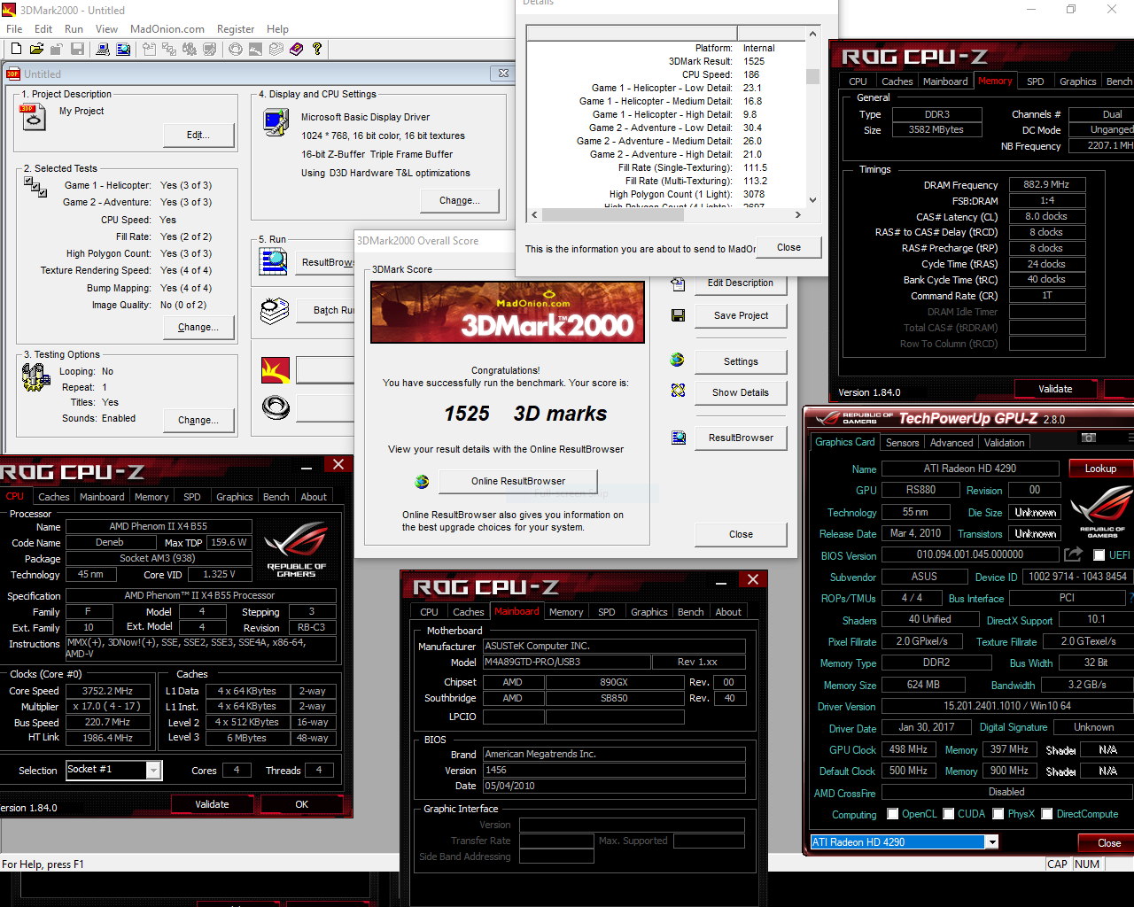Open the Run menu in 3DMark2000
Viewport: 1134px width, 907px height.
(74, 29)
